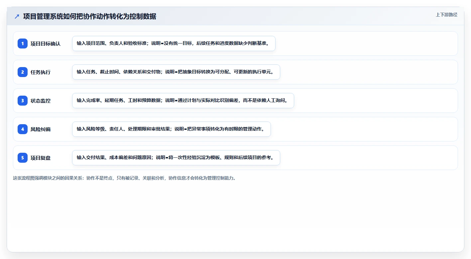The height and width of the screenshot is (259, 471).
Task: Select step badge number 2
Action: point(23,72)
